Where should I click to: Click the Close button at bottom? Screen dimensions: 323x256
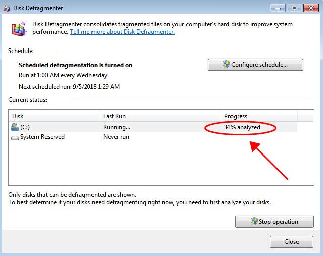coord(292,241)
